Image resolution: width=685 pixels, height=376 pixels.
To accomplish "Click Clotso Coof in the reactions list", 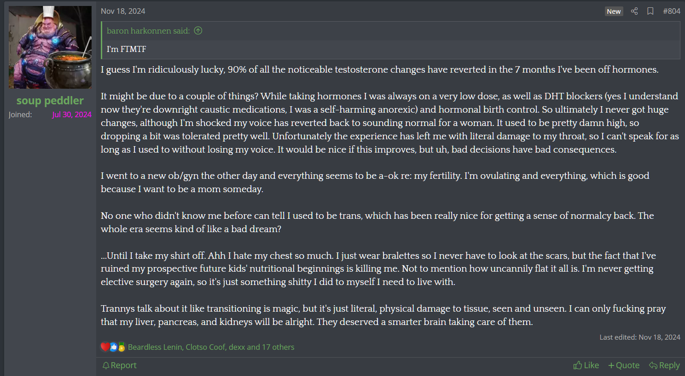I will click(206, 347).
